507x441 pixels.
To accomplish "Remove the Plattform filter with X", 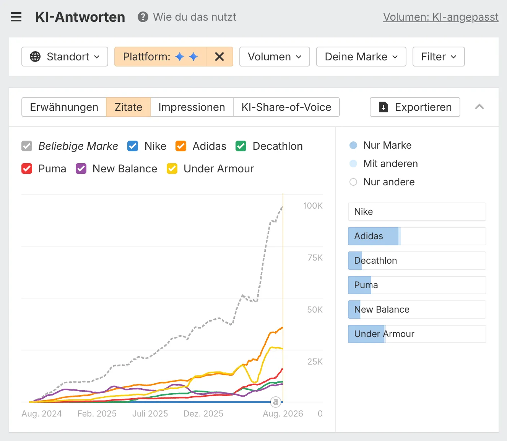I will point(219,57).
